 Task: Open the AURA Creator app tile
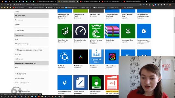(80, 57)
